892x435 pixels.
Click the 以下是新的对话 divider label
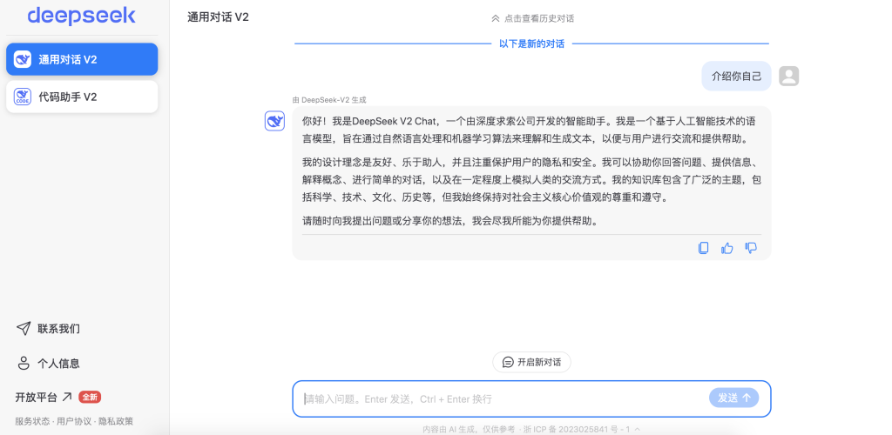(532, 43)
